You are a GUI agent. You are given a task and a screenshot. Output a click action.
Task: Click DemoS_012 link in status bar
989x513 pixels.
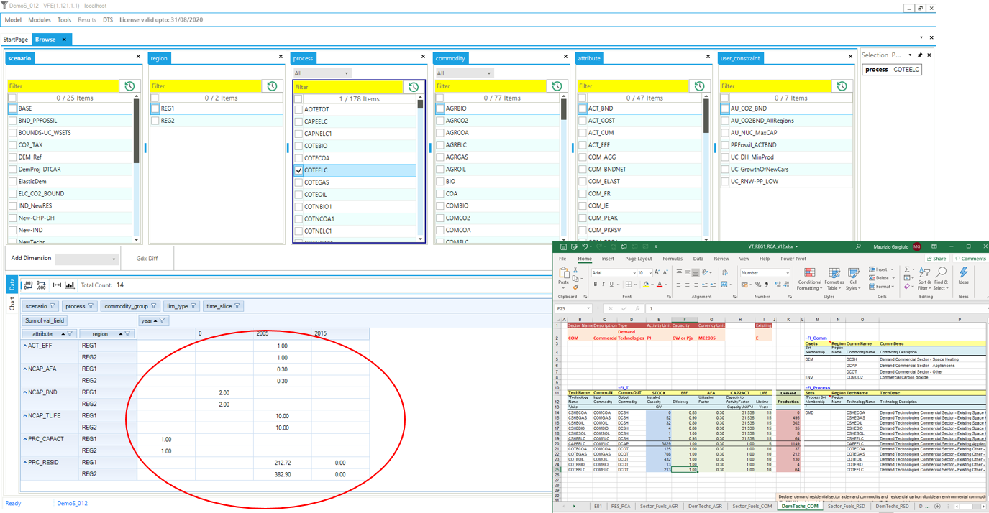pyautogui.click(x=72, y=504)
